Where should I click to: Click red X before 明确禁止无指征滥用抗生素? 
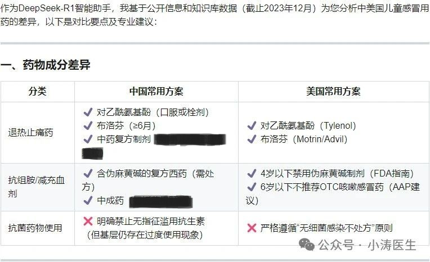[88, 221]
